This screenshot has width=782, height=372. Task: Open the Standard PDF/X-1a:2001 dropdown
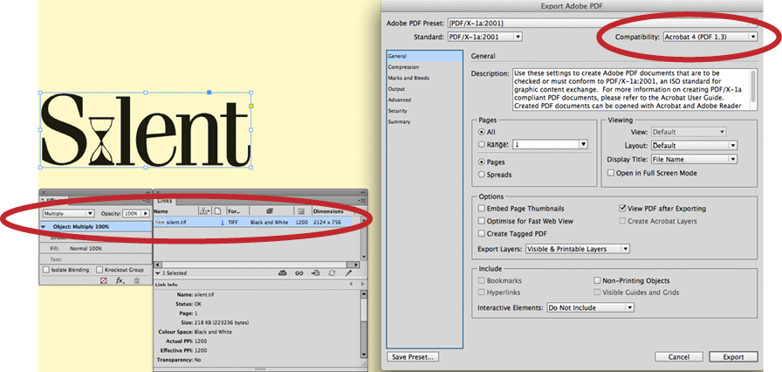(484, 37)
